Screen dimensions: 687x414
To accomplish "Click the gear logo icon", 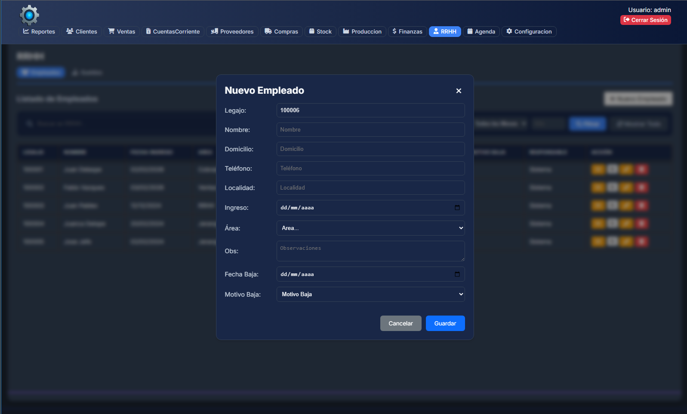I will [x=29, y=15].
